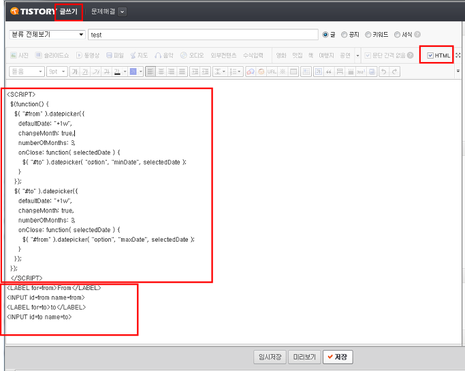Align text left
The width and height of the screenshot is (465, 371).
coord(150,71)
